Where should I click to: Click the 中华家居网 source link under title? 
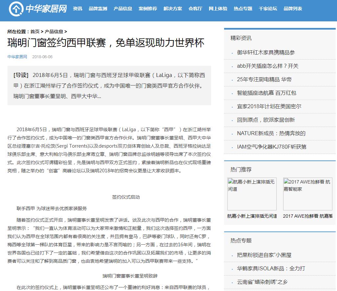17,57
